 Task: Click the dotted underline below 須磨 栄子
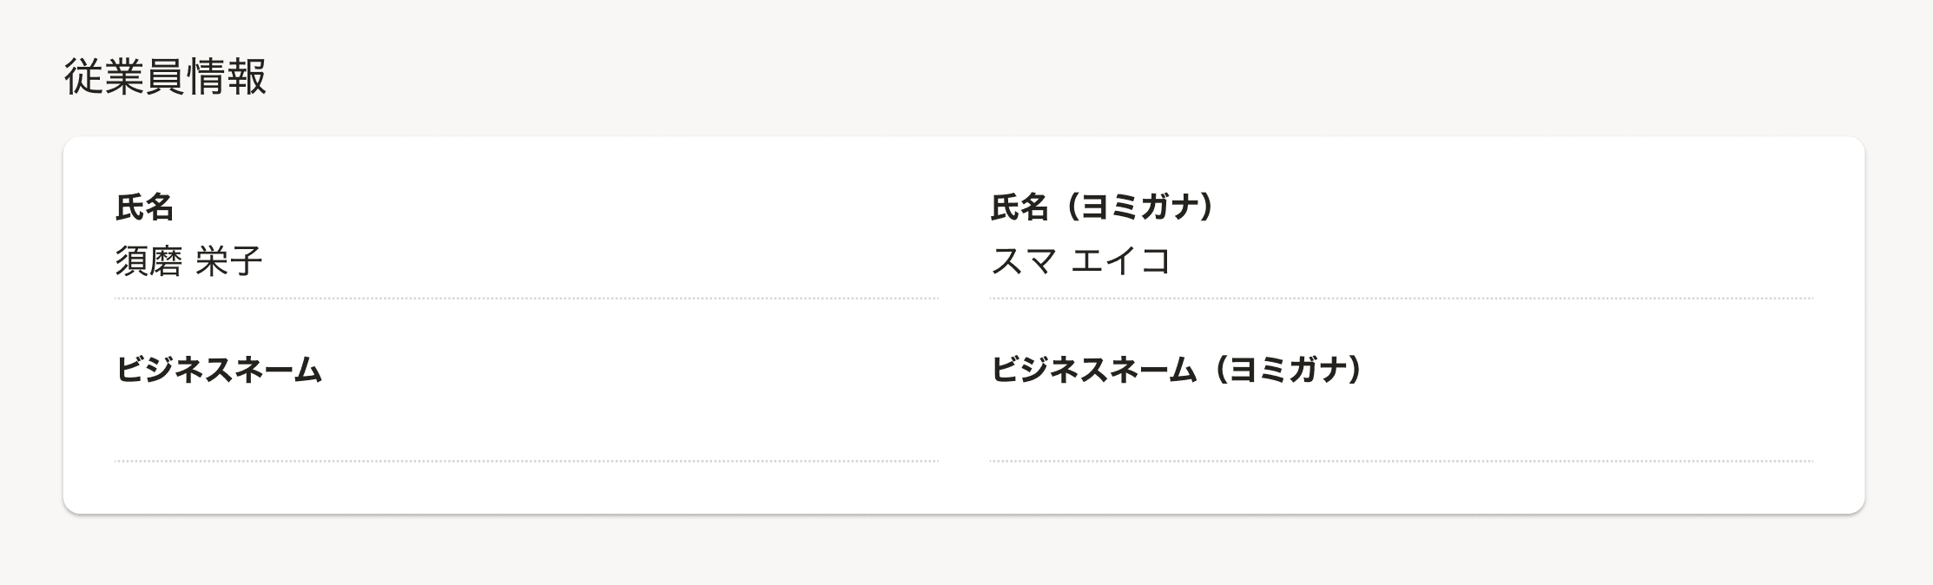pyautogui.click(x=528, y=299)
